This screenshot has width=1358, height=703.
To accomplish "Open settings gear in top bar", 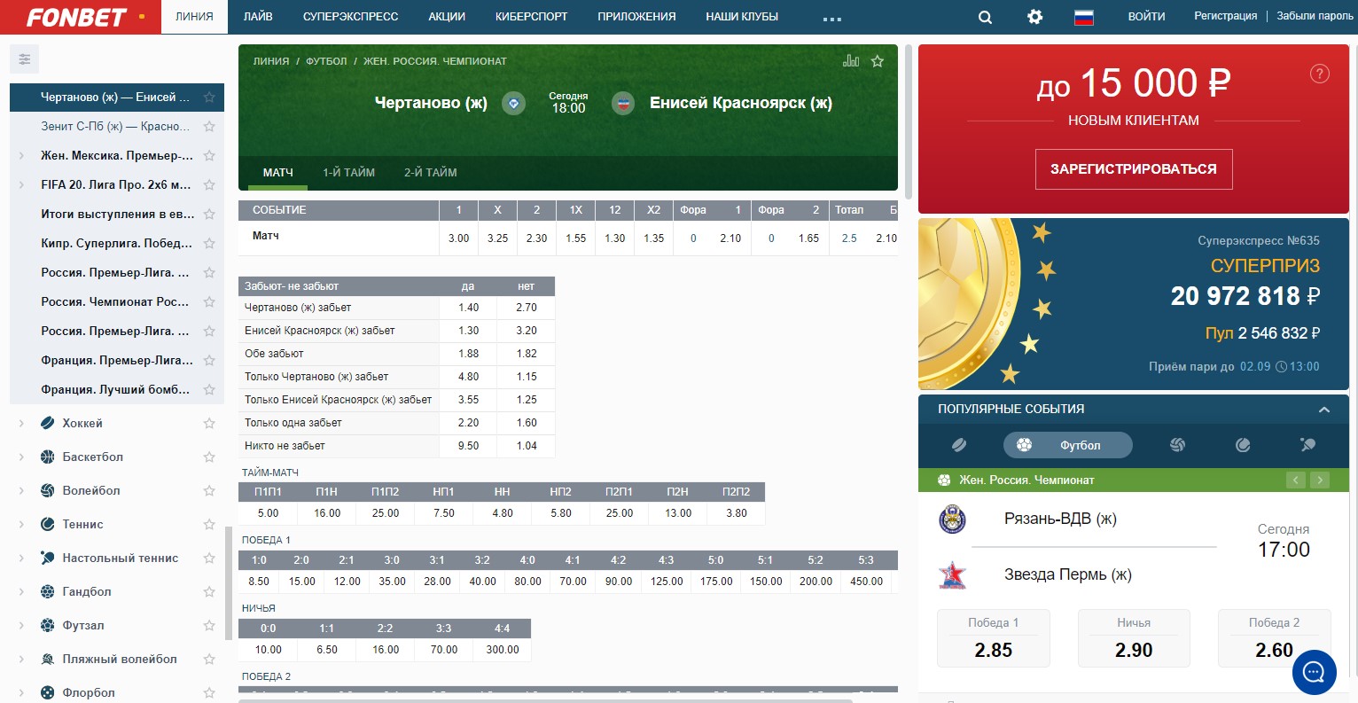I will (x=1034, y=17).
